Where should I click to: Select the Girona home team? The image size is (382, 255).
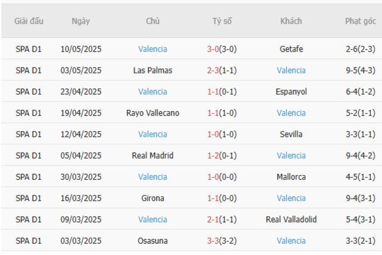click(x=153, y=198)
